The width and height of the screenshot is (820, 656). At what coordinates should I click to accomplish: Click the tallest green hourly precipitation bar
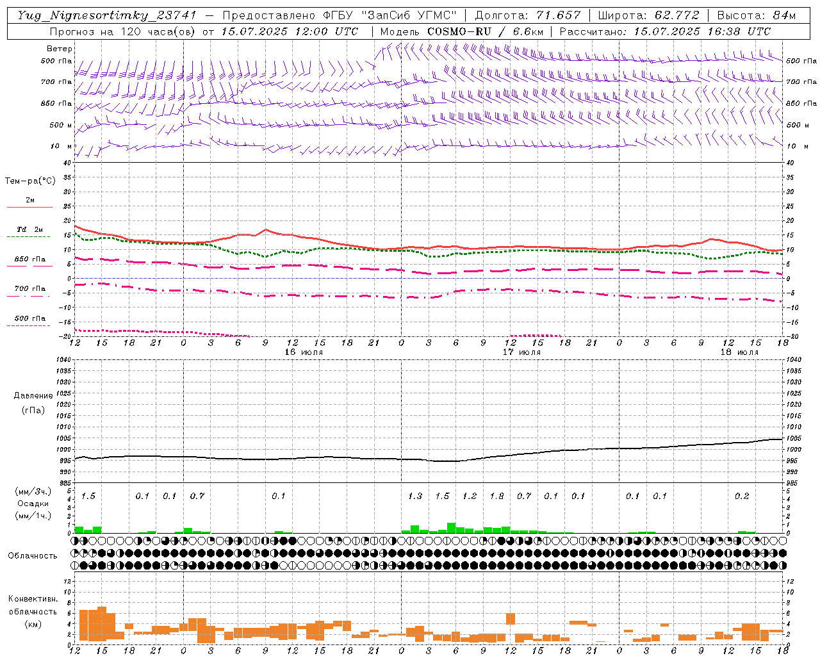coord(452,528)
